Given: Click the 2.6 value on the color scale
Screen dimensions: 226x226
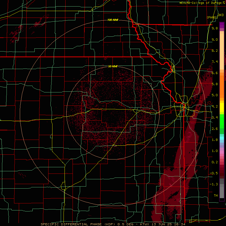Looking at the screenshot, I should [215, 129].
